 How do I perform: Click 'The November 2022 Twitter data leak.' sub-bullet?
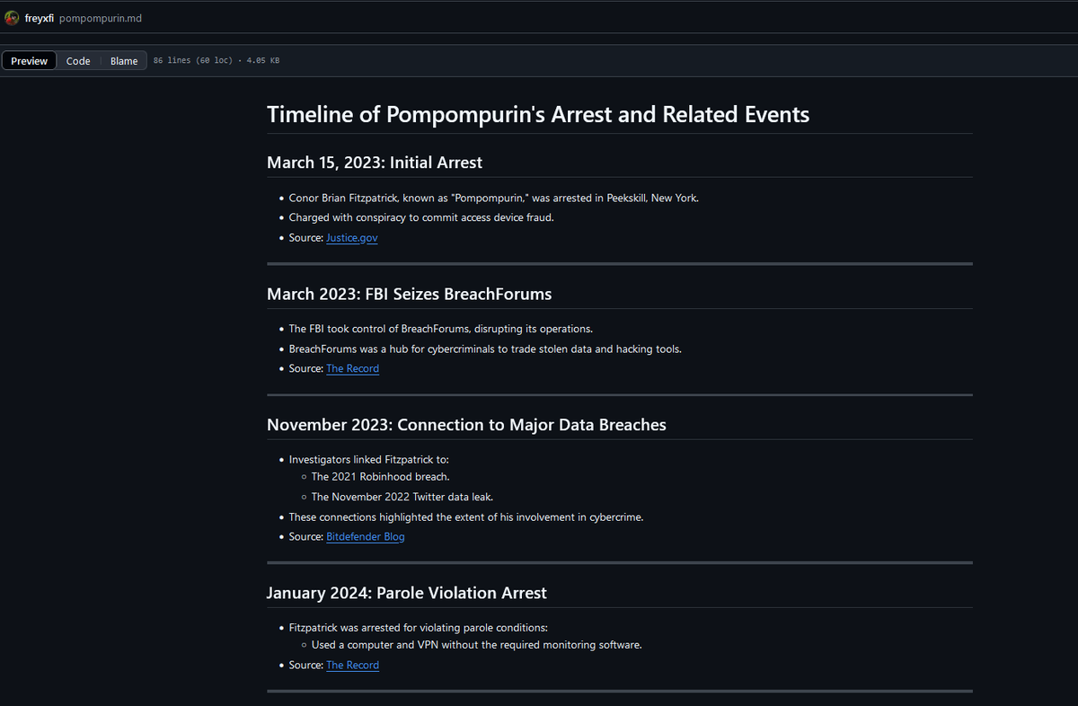click(x=402, y=497)
